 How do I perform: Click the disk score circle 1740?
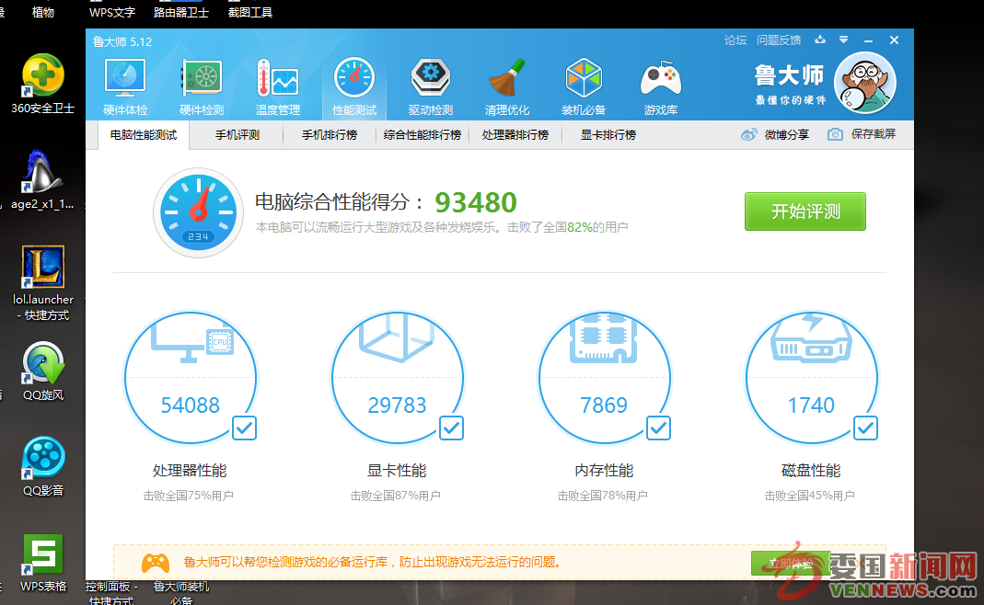[812, 378]
